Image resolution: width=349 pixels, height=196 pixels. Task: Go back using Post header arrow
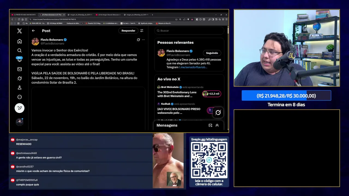coord(33,31)
